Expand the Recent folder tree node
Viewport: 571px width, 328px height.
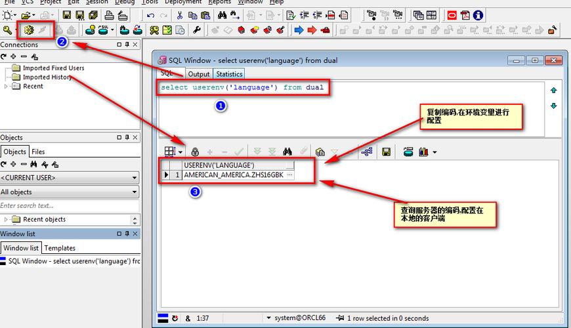click(x=6, y=87)
